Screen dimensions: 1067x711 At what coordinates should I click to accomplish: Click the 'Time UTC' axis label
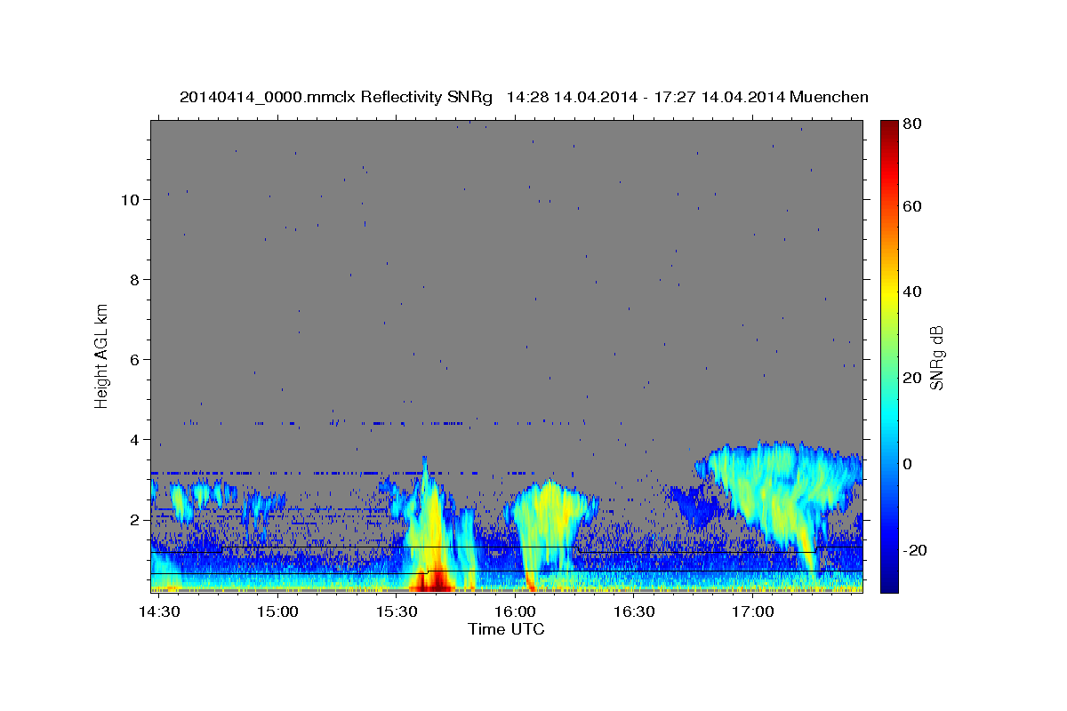tap(506, 629)
